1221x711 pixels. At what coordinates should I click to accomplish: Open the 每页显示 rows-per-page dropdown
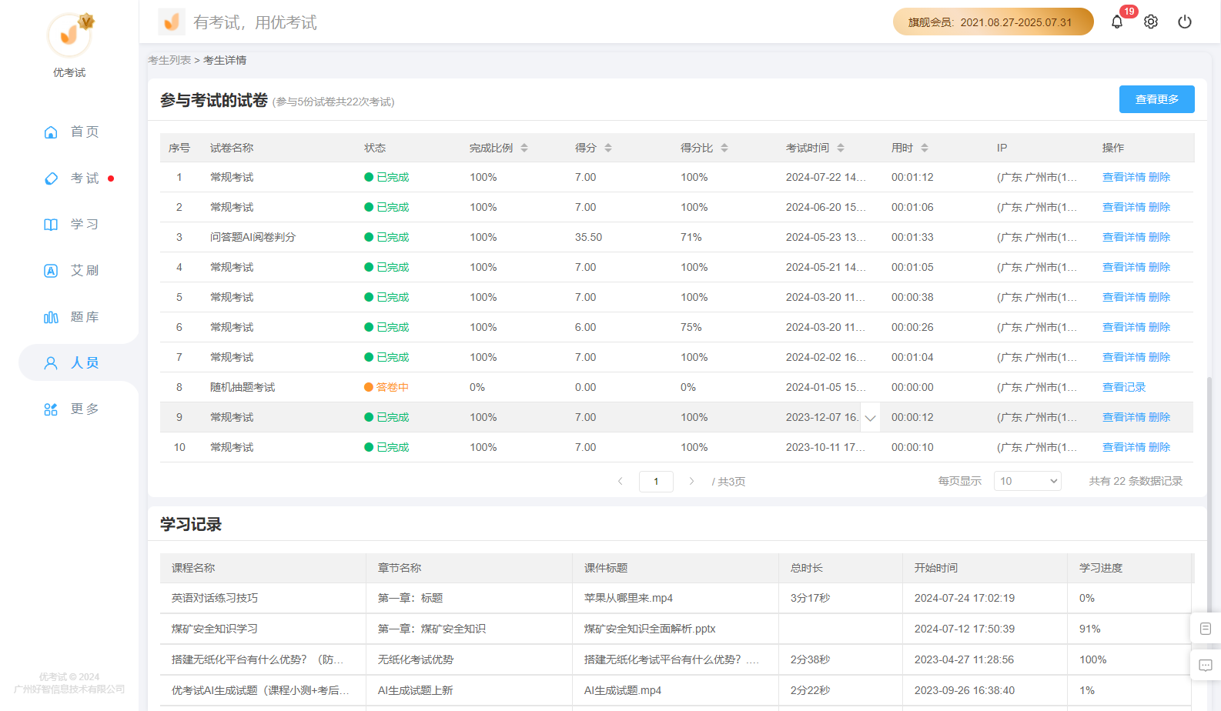tap(1028, 481)
